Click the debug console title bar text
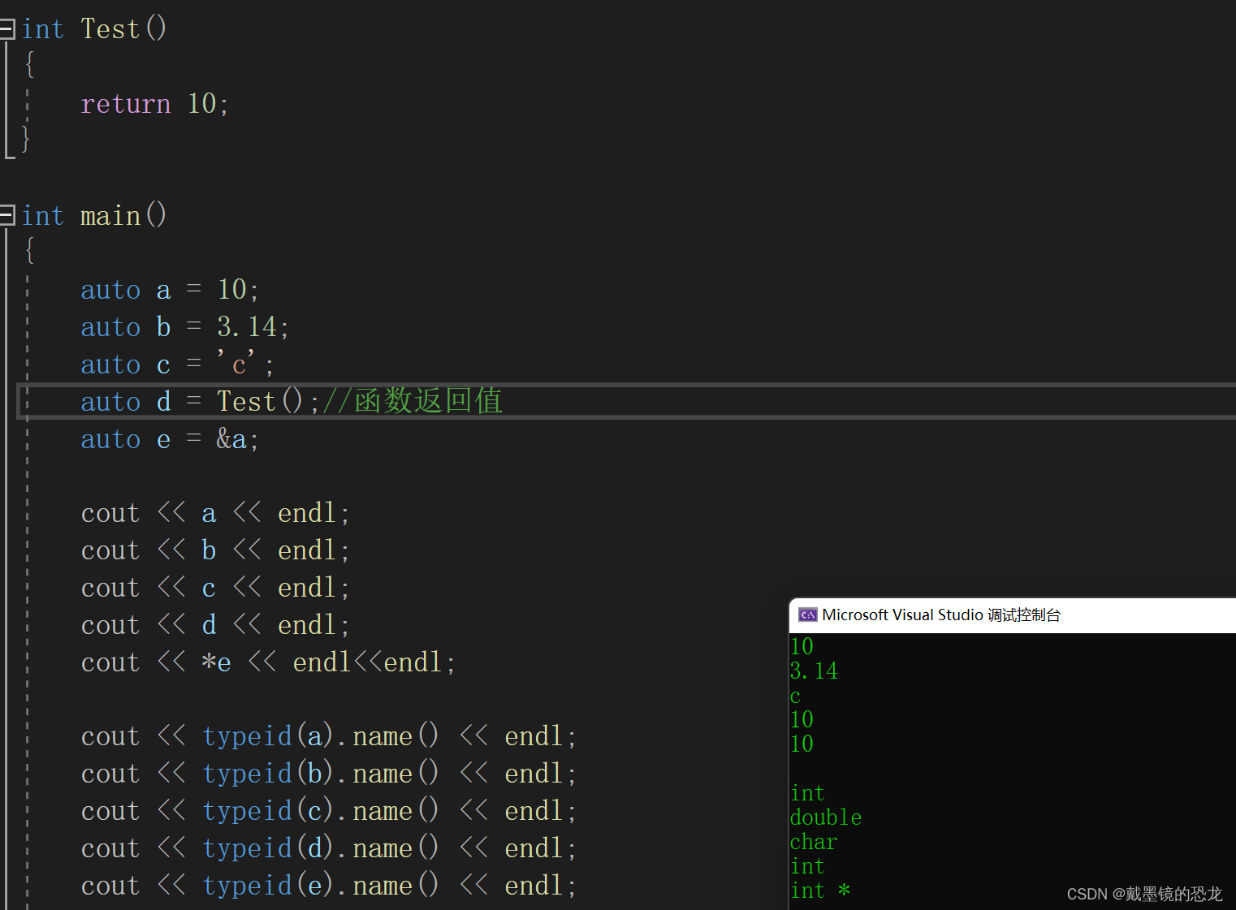The image size is (1236, 910). (x=941, y=615)
